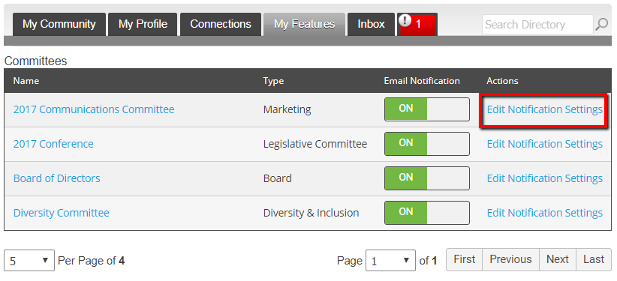
Task: Edit notification settings for 2017 Conference
Action: coord(545,144)
